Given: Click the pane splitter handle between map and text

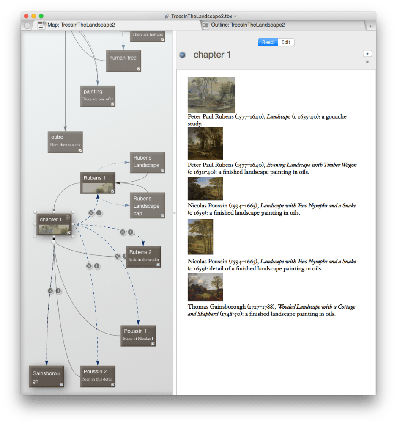Looking at the screenshot, I should (x=175, y=213).
